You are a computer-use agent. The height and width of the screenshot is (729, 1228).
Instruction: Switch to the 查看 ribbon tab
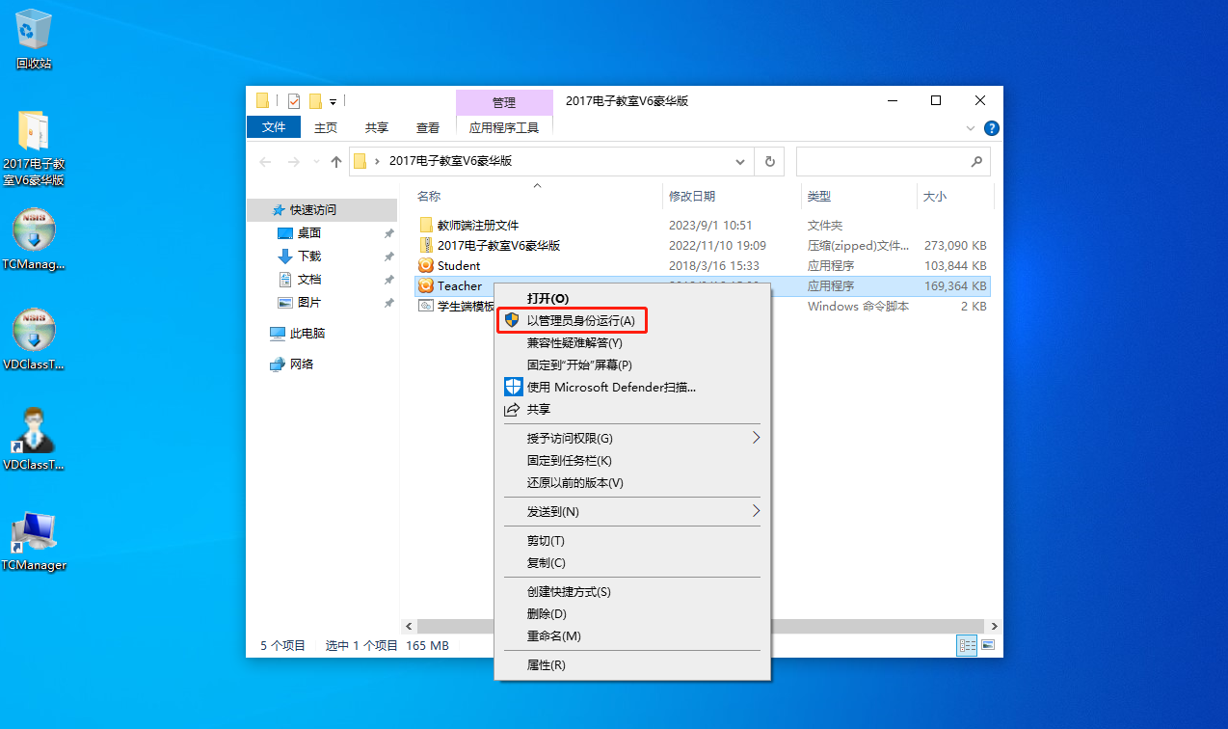tap(428, 127)
